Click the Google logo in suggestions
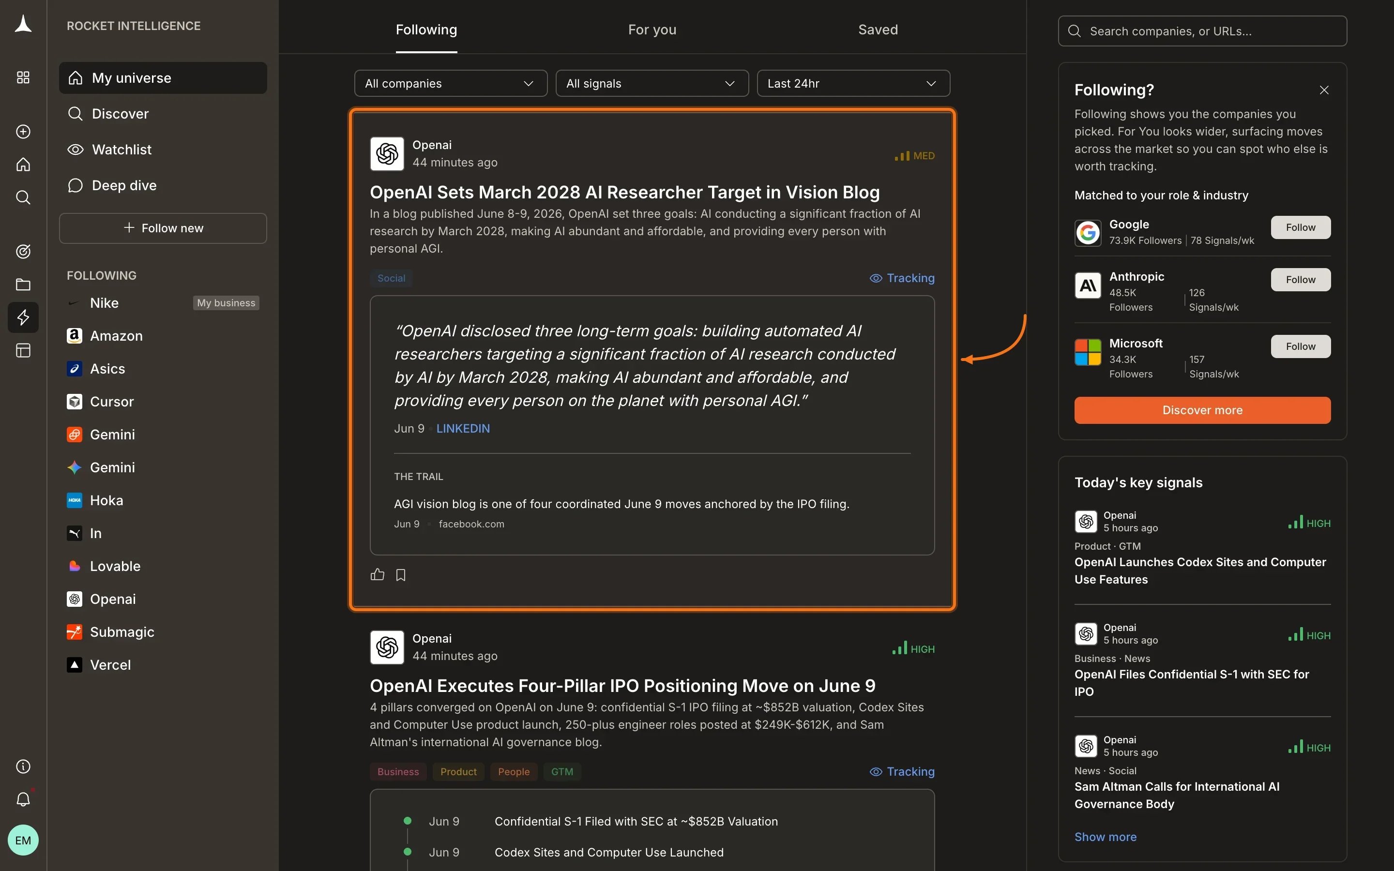Screen dimensions: 1394x871 click(x=1088, y=233)
